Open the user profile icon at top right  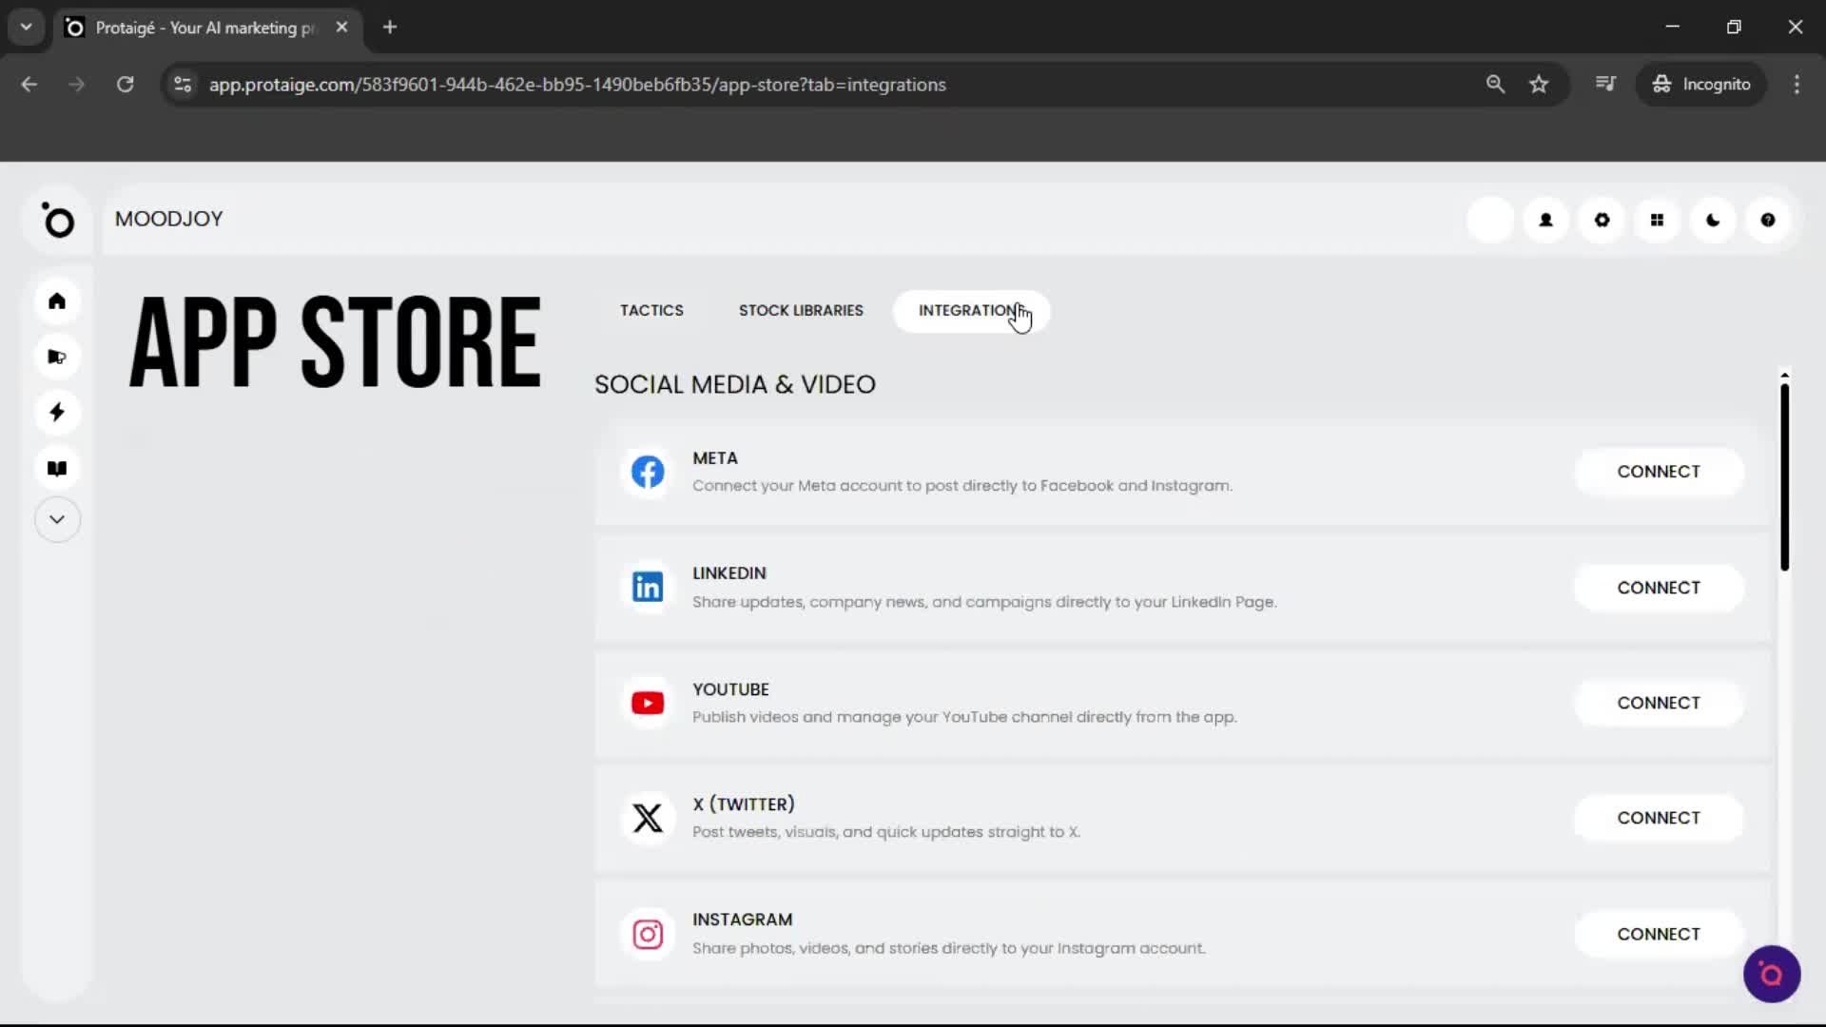click(x=1545, y=220)
